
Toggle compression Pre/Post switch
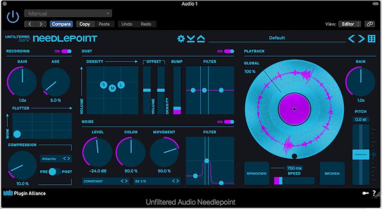coord(54,172)
